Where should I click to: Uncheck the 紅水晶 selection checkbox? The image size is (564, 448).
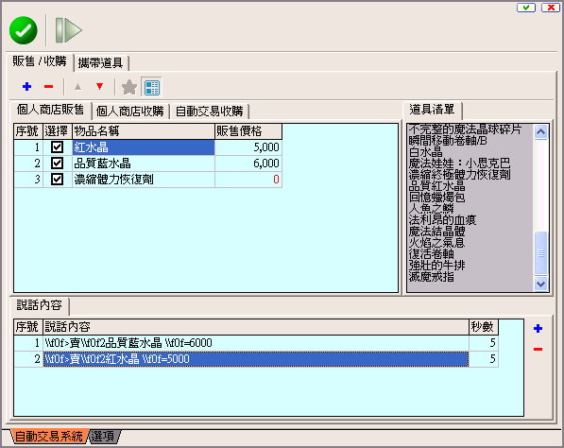point(58,147)
